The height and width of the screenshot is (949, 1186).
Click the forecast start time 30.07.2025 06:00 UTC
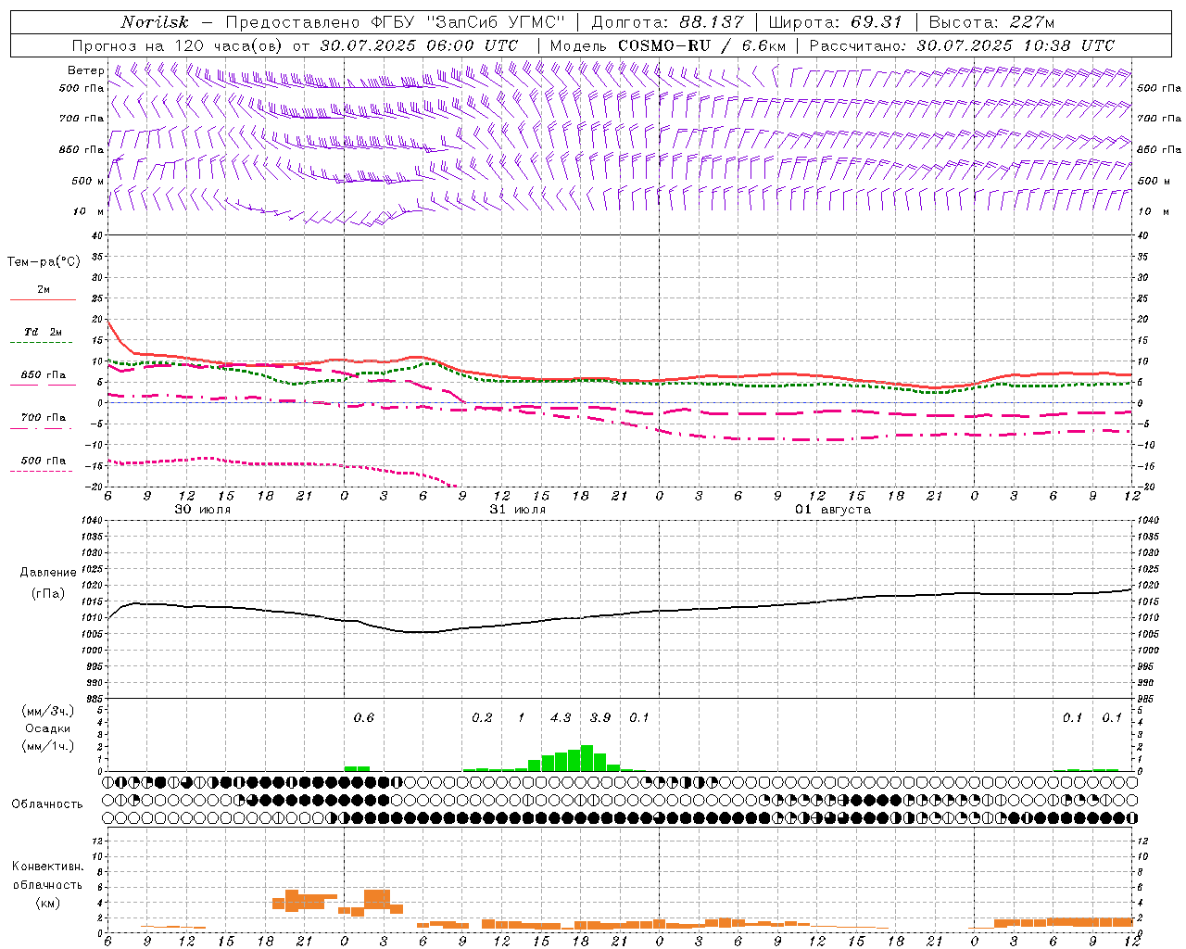pos(419,45)
